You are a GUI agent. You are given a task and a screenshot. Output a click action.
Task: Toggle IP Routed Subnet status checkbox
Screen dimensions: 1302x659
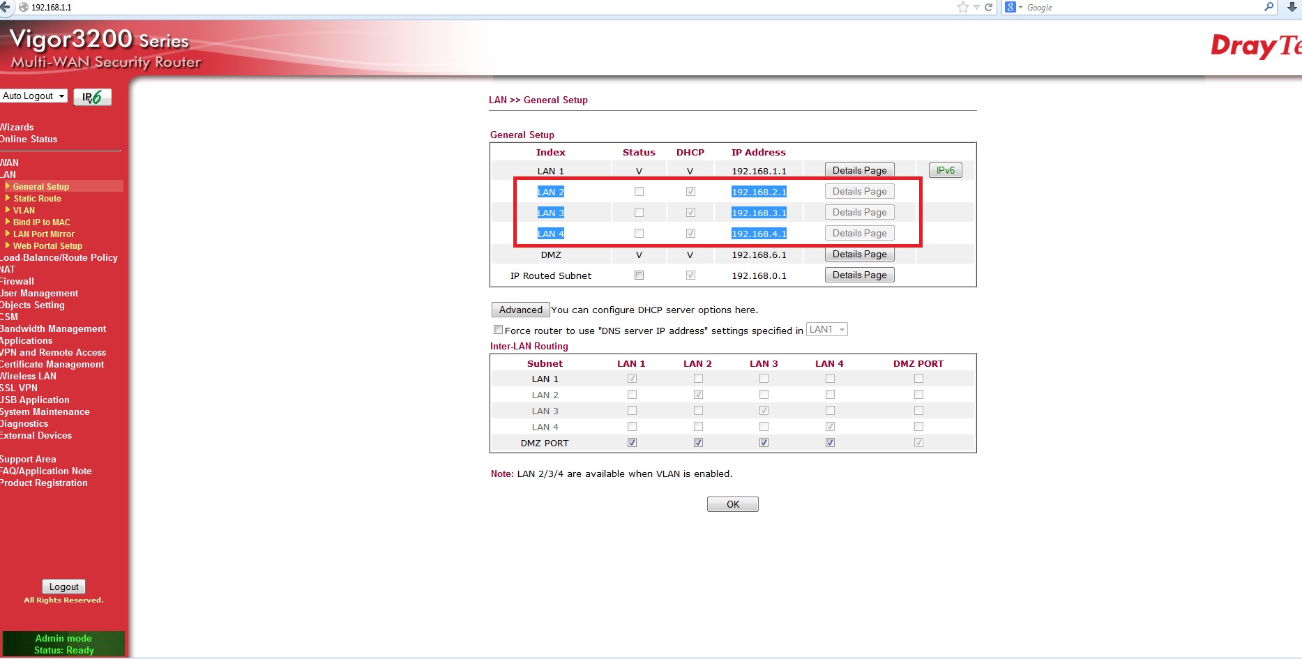pos(639,275)
